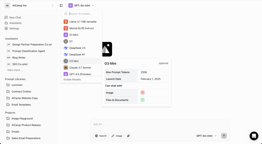This screenshot has height=144, width=262.
Task: Click the AI workspace avatar
Action: [7, 6]
